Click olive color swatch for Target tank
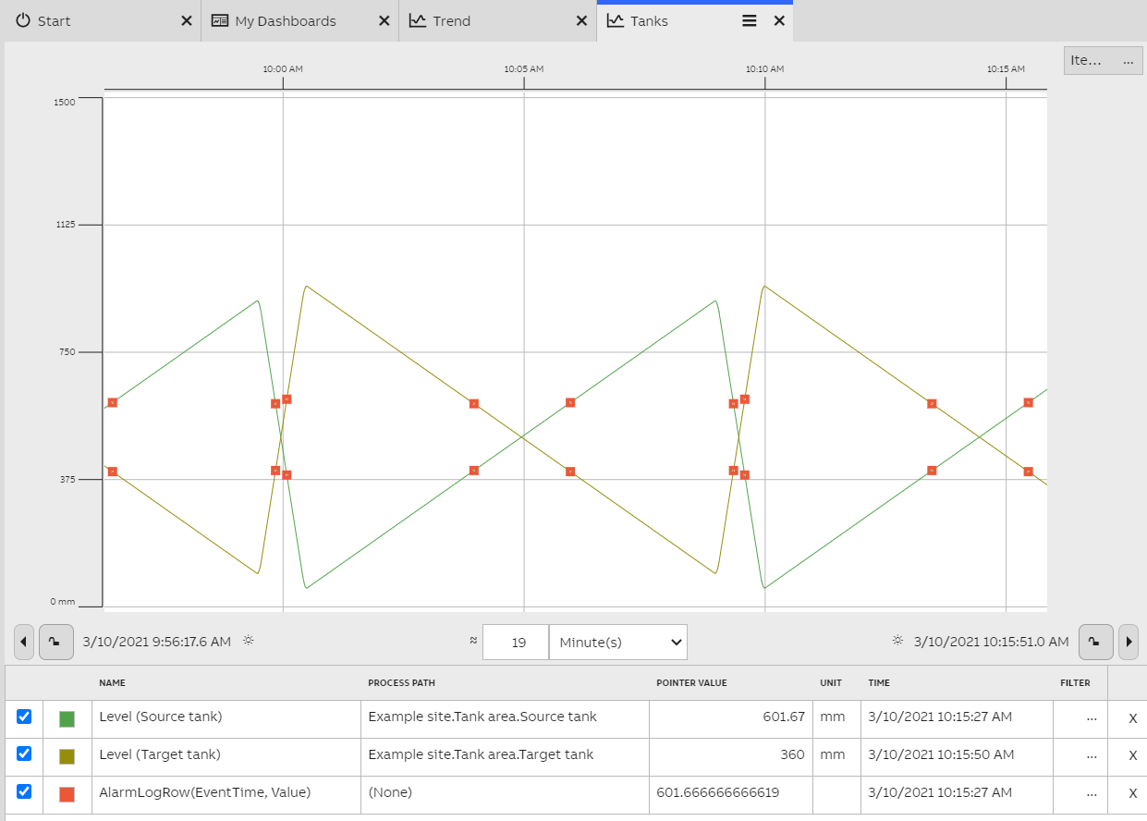The image size is (1147, 821). (x=67, y=756)
